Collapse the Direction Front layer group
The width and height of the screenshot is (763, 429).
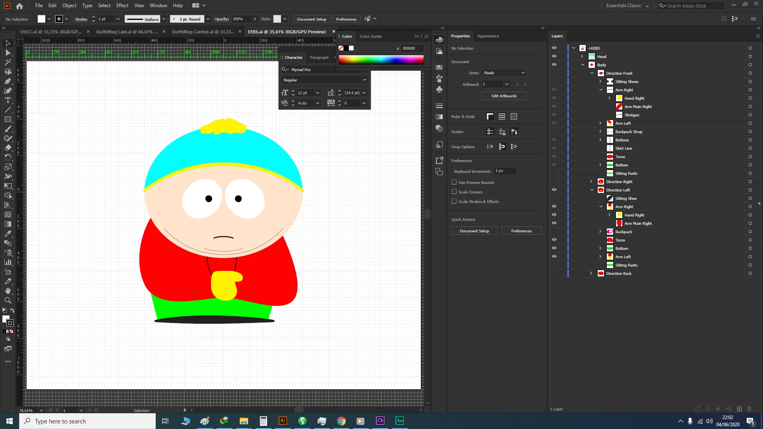tap(591, 73)
